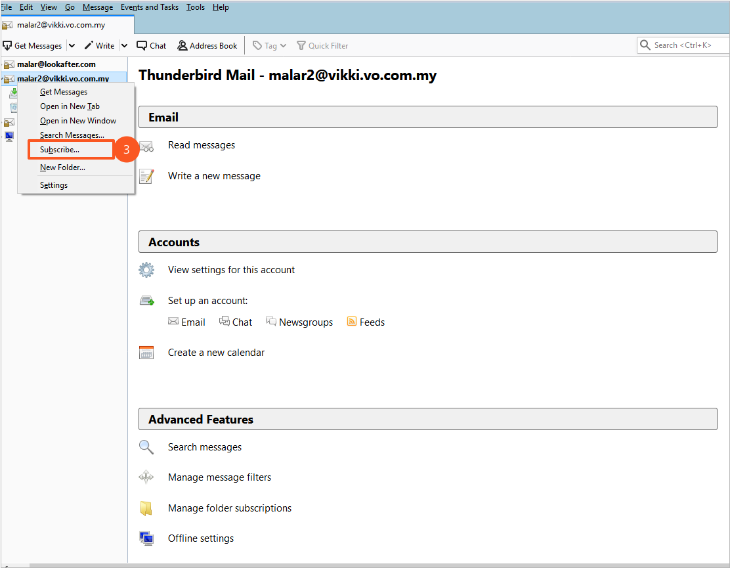Click the notepad and pencil icon

click(x=146, y=176)
